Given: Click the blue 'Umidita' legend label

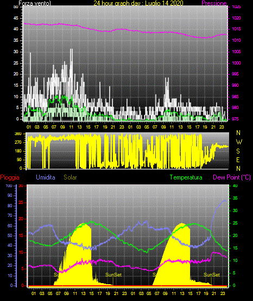Looking at the screenshot, I should click(46, 177).
